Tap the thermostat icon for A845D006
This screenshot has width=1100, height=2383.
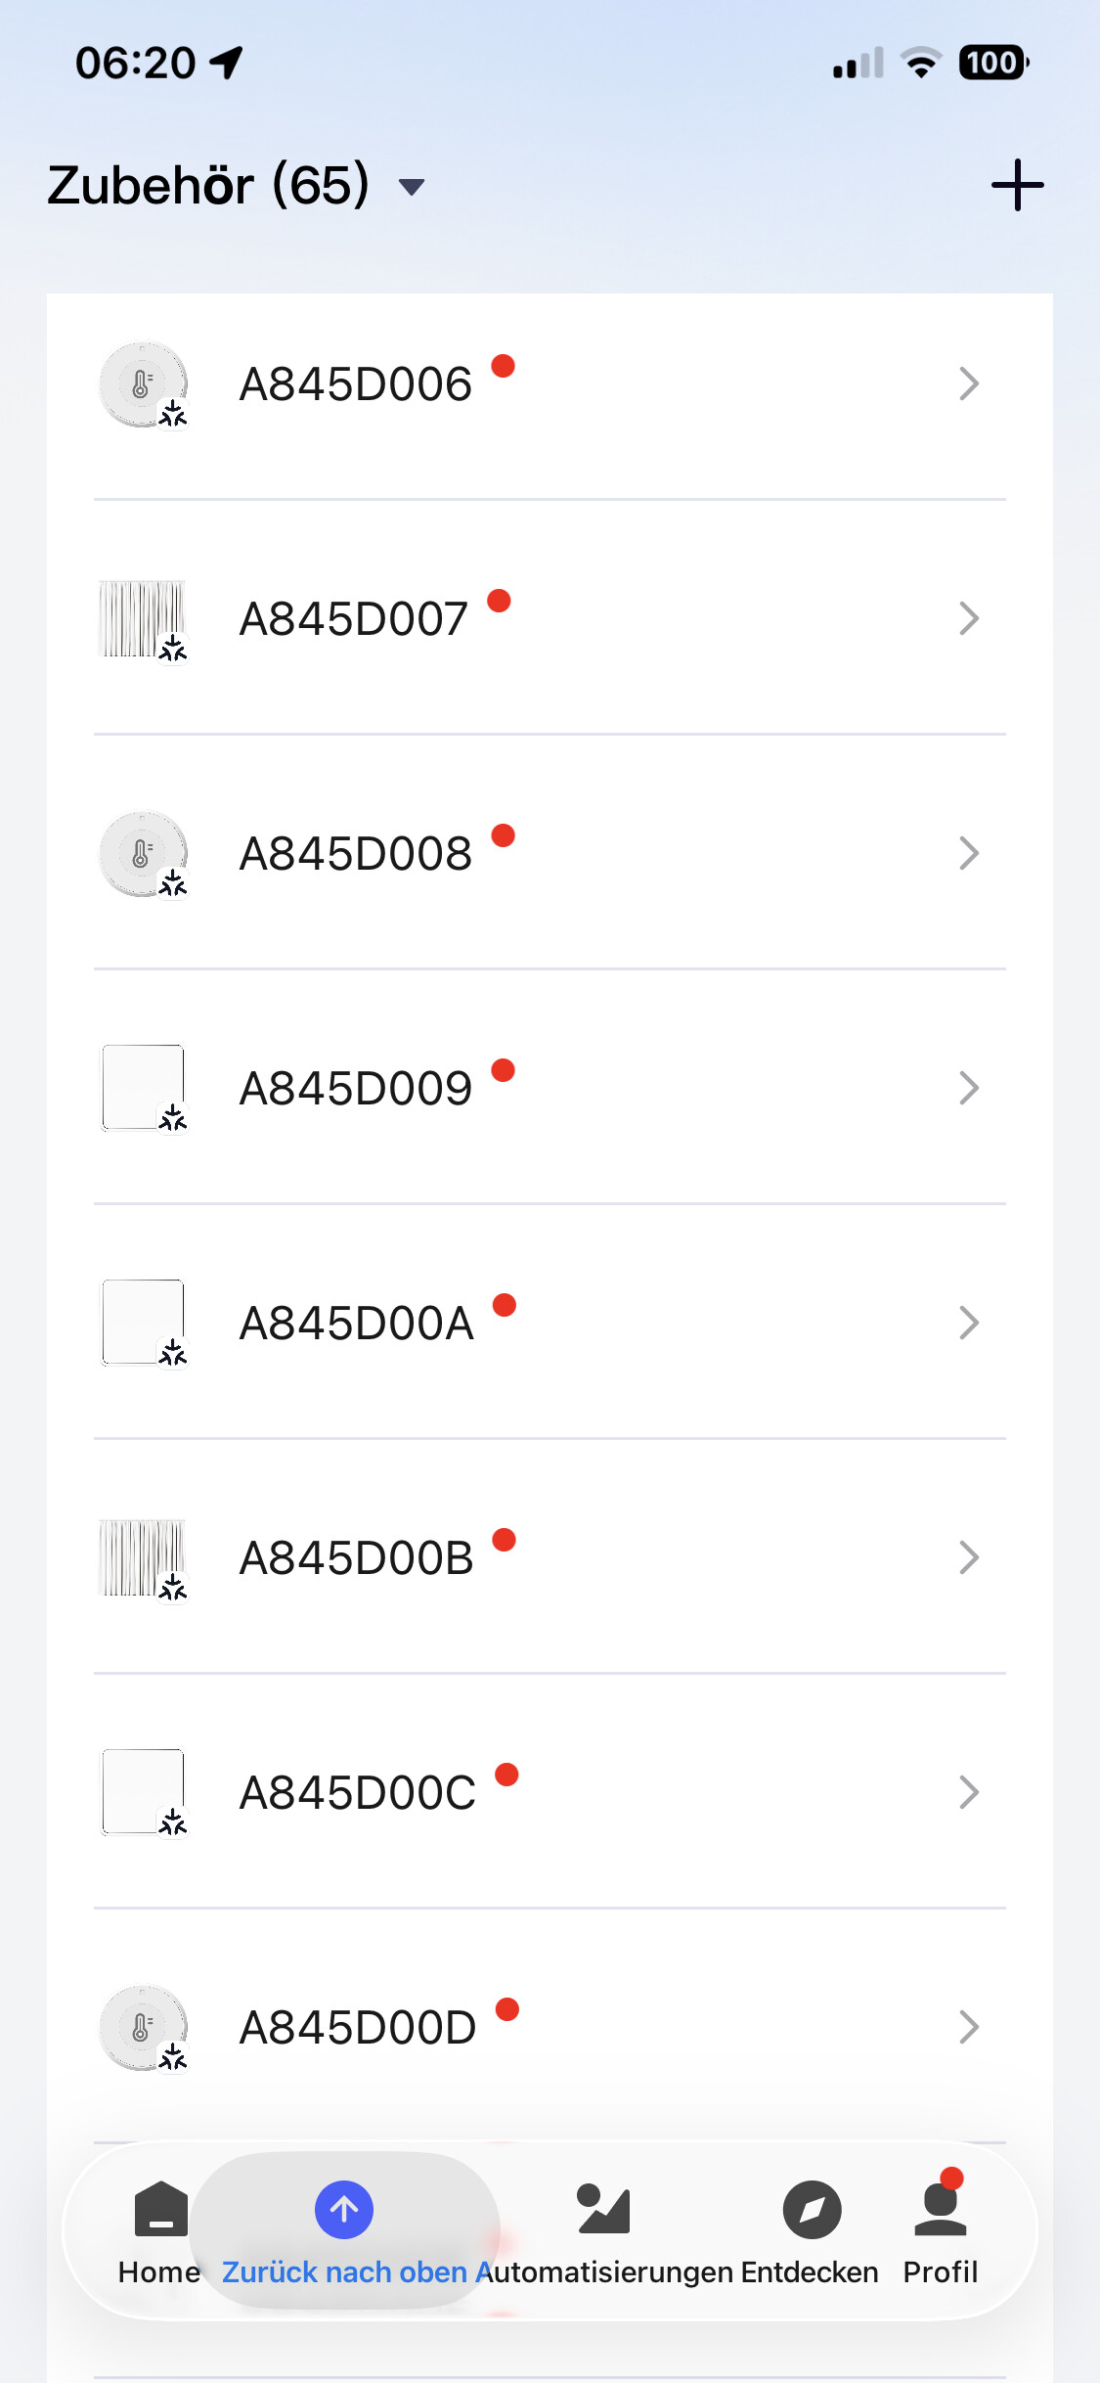[x=144, y=384]
